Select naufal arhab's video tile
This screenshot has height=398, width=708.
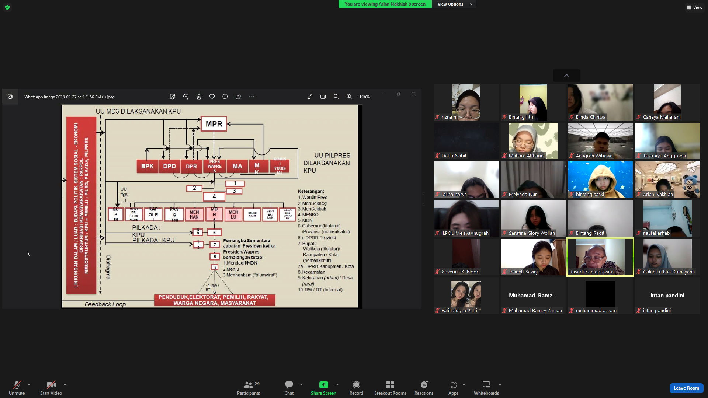667,218
